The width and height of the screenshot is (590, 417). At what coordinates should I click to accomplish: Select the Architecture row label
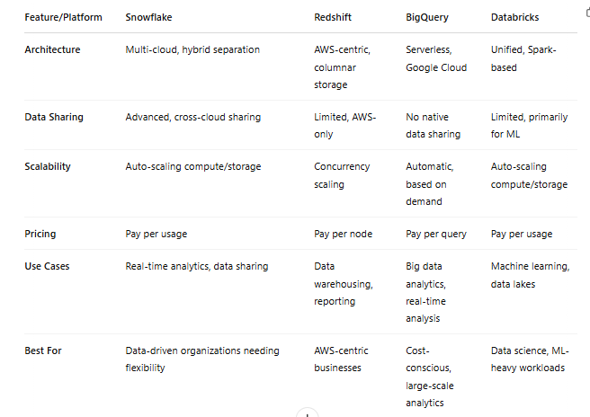pos(52,49)
